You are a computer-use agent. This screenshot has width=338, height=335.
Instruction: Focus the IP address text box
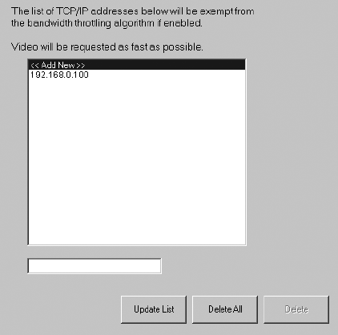(x=95, y=266)
